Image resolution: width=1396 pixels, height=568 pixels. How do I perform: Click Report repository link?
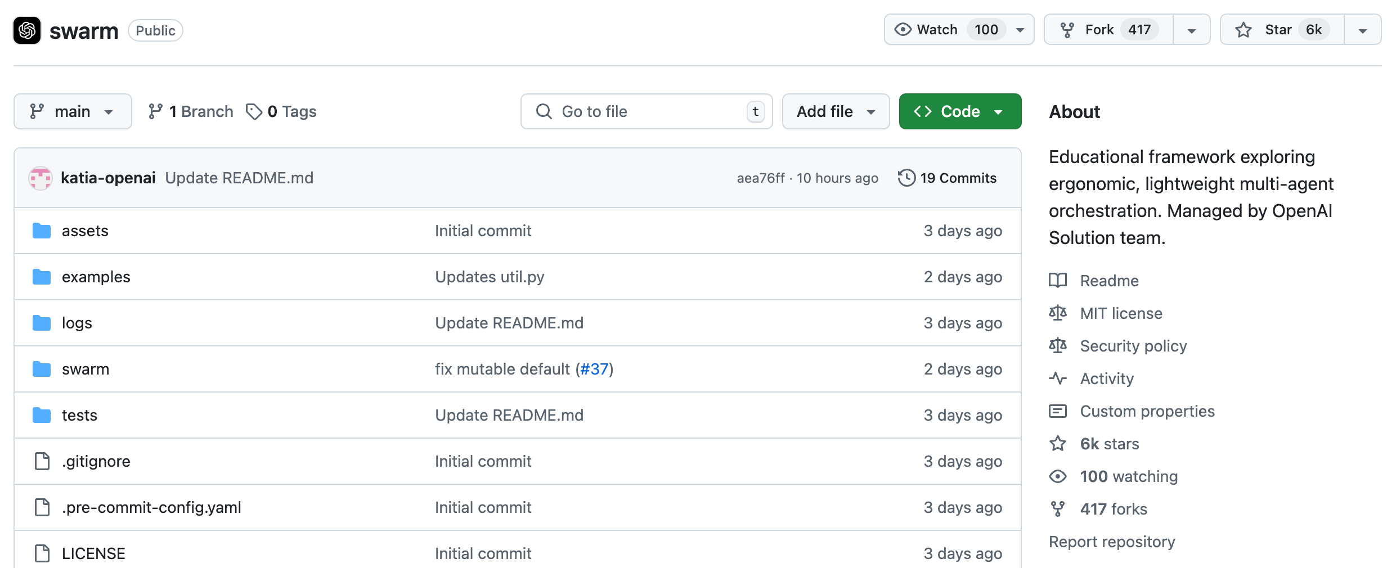pos(1112,542)
